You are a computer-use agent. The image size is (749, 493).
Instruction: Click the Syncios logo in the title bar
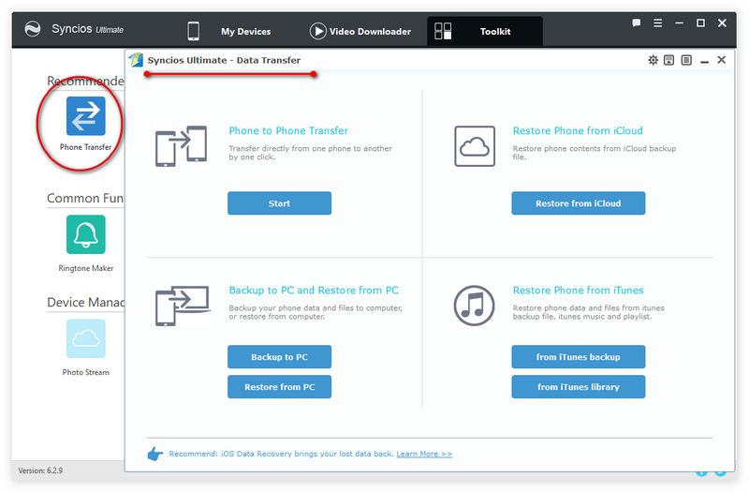coord(33,29)
